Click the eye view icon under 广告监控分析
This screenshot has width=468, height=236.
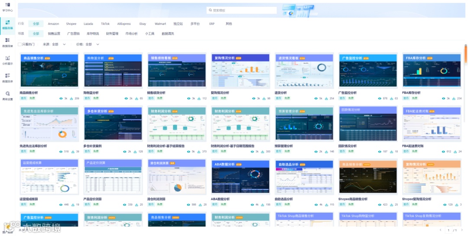(380, 98)
